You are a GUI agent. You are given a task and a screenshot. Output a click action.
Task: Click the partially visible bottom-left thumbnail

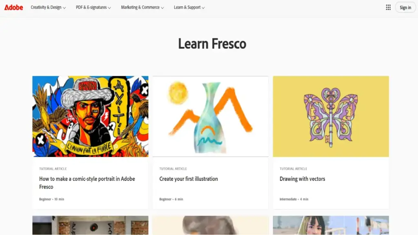tap(90, 226)
